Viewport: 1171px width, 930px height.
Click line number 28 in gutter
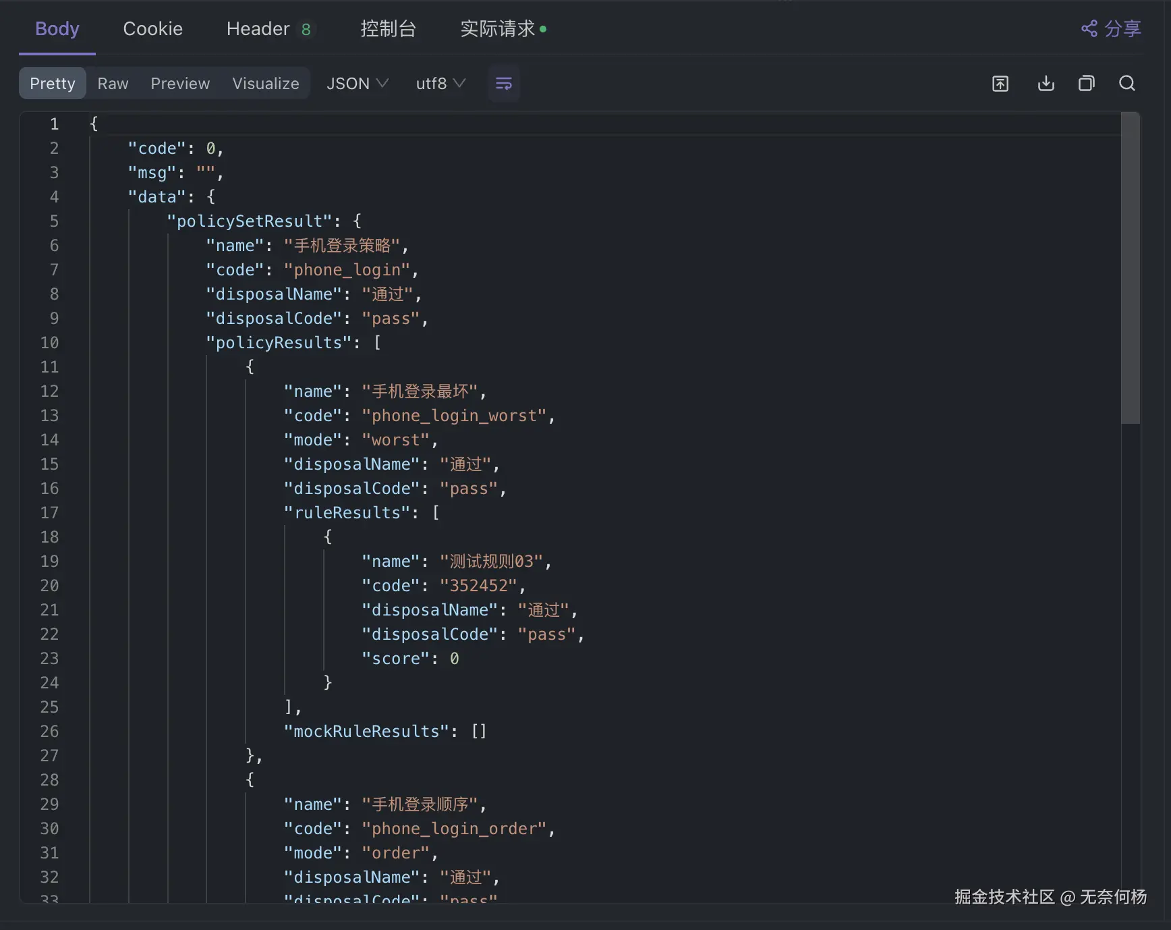click(49, 779)
